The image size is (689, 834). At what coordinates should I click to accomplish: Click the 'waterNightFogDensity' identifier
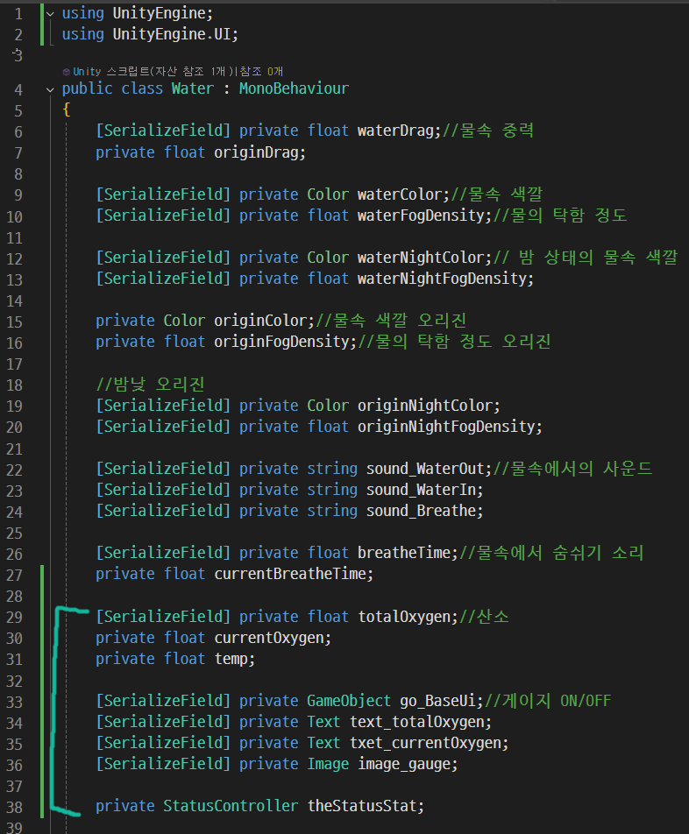pos(442,279)
